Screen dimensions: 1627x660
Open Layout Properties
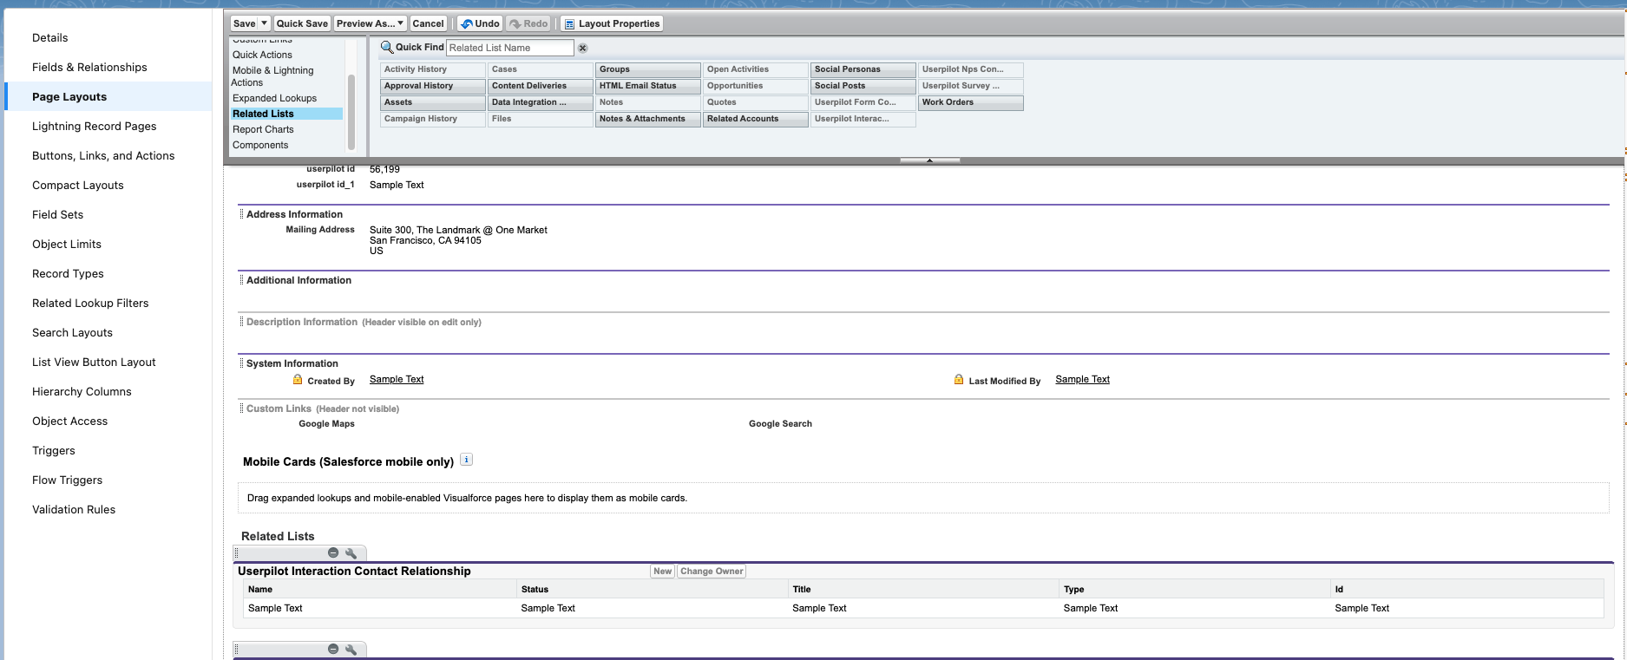click(x=612, y=23)
